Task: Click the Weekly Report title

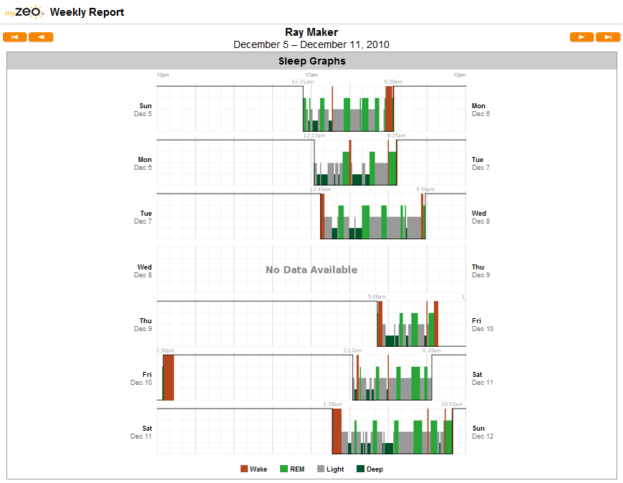Action: tap(87, 12)
